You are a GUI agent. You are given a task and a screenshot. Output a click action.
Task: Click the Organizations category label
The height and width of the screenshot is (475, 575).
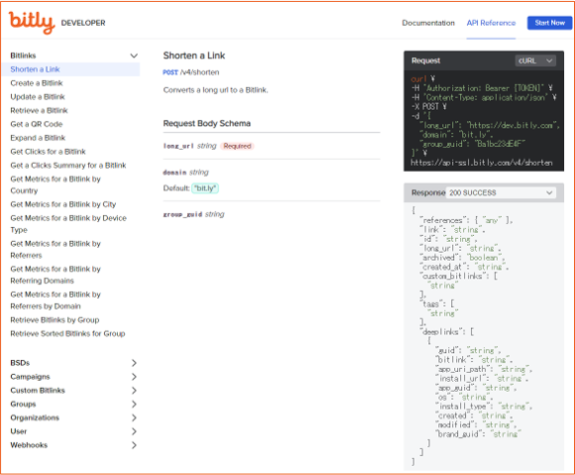click(35, 417)
